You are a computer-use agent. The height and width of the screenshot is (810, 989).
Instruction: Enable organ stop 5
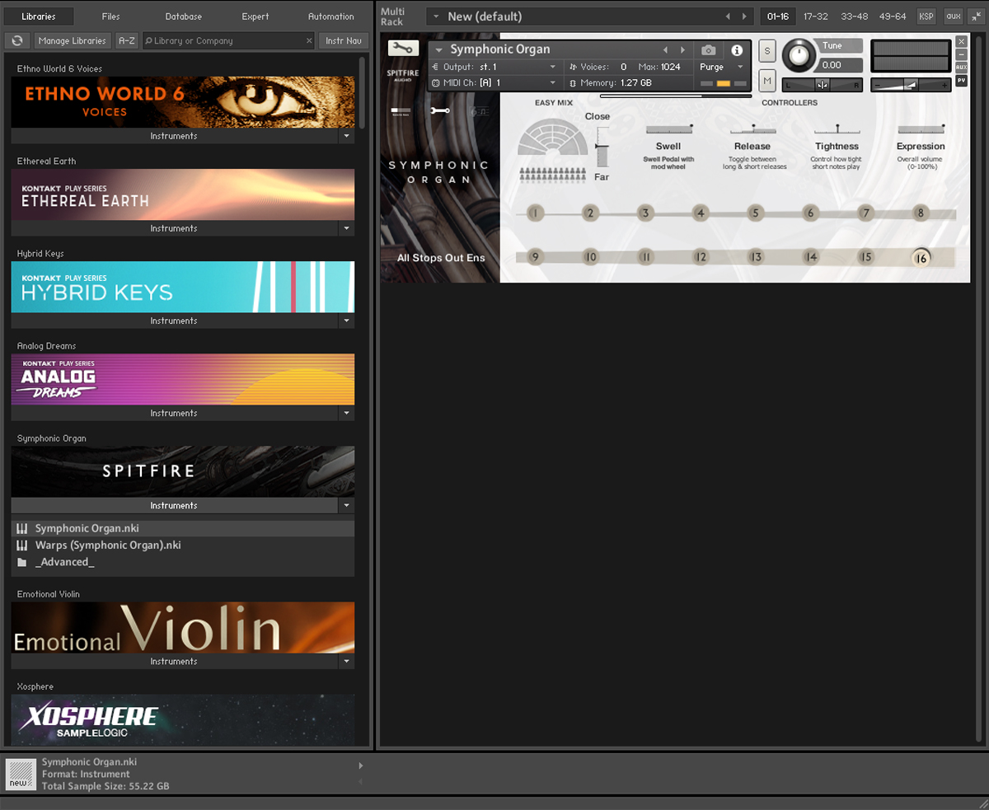755,213
